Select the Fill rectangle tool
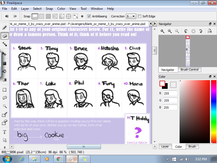 tap(4, 63)
